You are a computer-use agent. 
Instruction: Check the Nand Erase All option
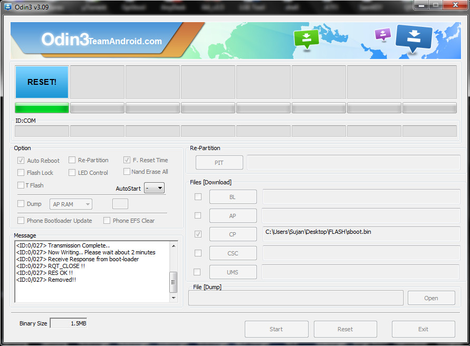[127, 172]
